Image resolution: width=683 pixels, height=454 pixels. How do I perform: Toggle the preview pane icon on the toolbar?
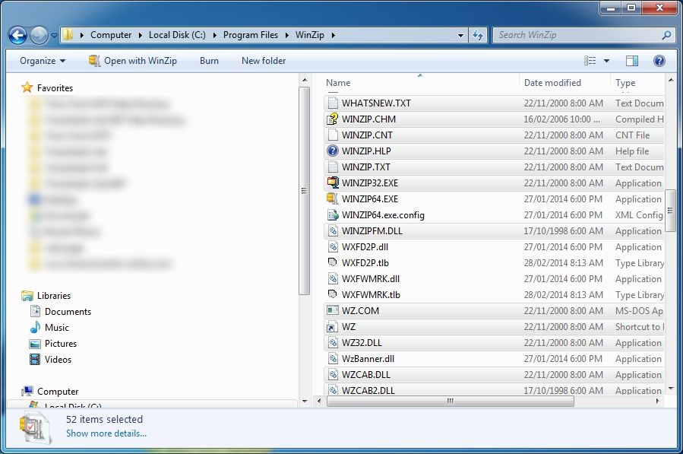pos(631,61)
